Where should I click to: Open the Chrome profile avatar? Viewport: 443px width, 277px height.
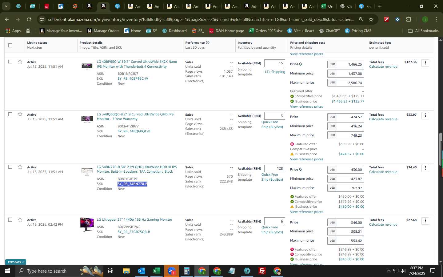(425, 19)
